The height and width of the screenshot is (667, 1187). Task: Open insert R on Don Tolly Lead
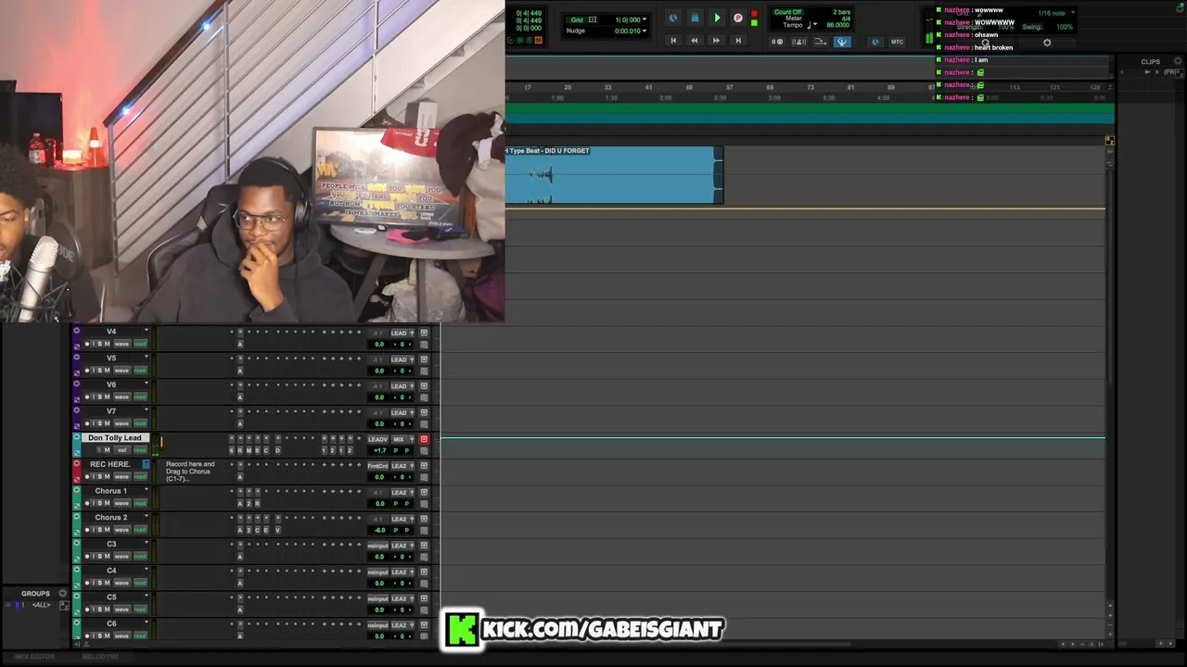(240, 450)
